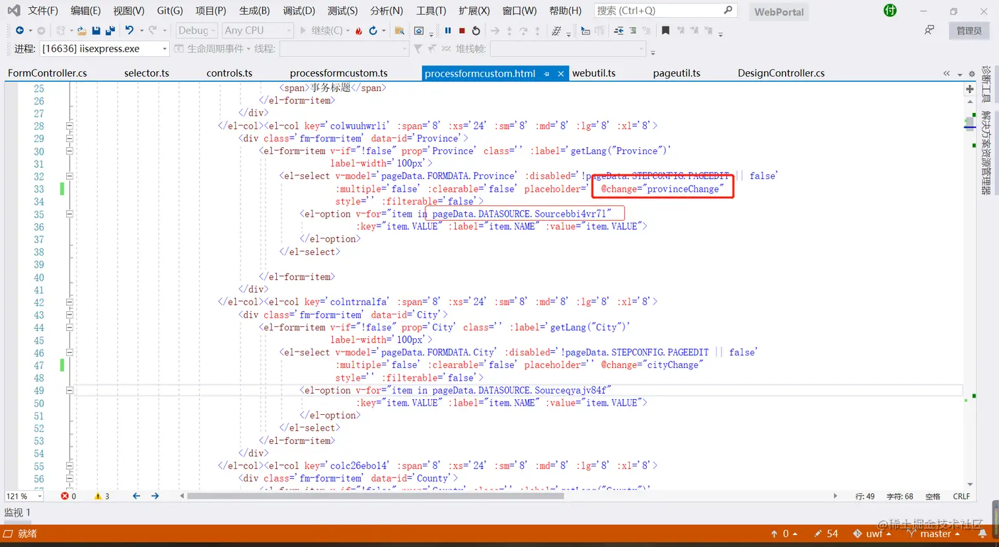The width and height of the screenshot is (999, 547).
Task: Navigate to next issue with right arrow
Action: click(x=155, y=496)
